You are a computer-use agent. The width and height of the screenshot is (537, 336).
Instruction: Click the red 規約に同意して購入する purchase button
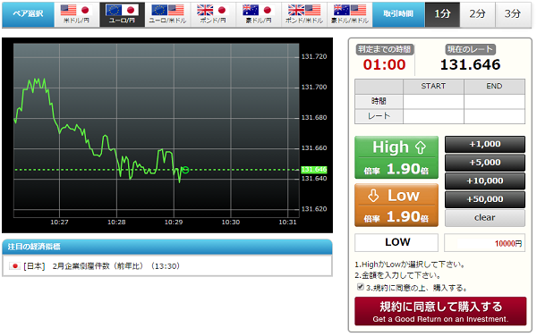[x=440, y=311]
